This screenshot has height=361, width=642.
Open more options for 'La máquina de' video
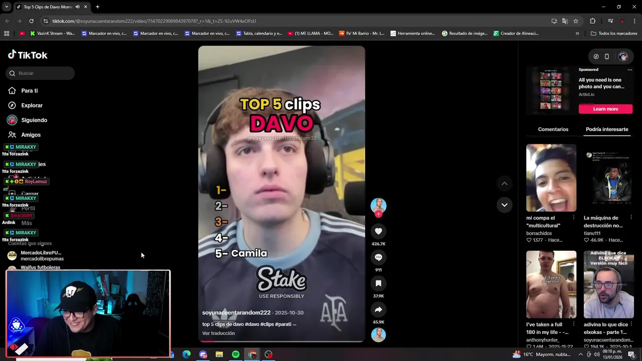pos(631,218)
